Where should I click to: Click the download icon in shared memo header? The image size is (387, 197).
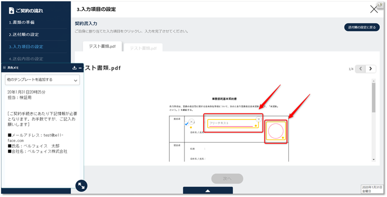(74, 68)
